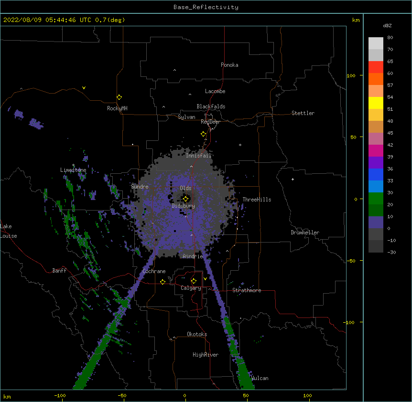Pick the magenta 39-42 dBZ legend swatch
The width and height of the screenshot is (412, 402).
(x=376, y=150)
